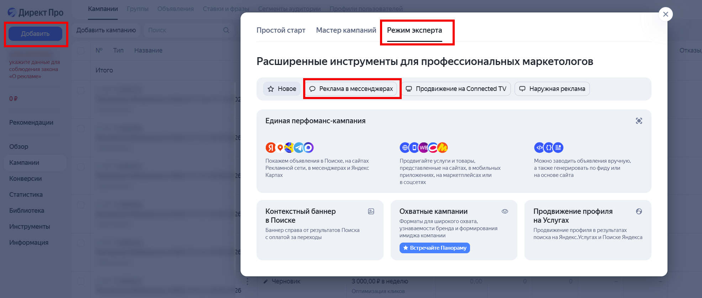Screen dimensions: 702x298
Task: Open the Ставки и фразы tab
Action: click(x=226, y=9)
